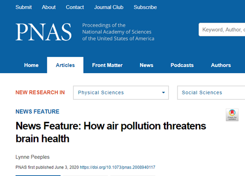Viewport: 245px width, 176px height.
Task: Visit the Authors tab
Action: click(221, 65)
